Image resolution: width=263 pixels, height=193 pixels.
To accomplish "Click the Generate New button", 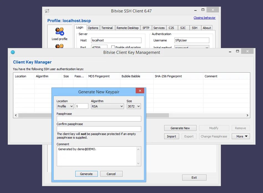I will pyautogui.click(x=180, y=128).
